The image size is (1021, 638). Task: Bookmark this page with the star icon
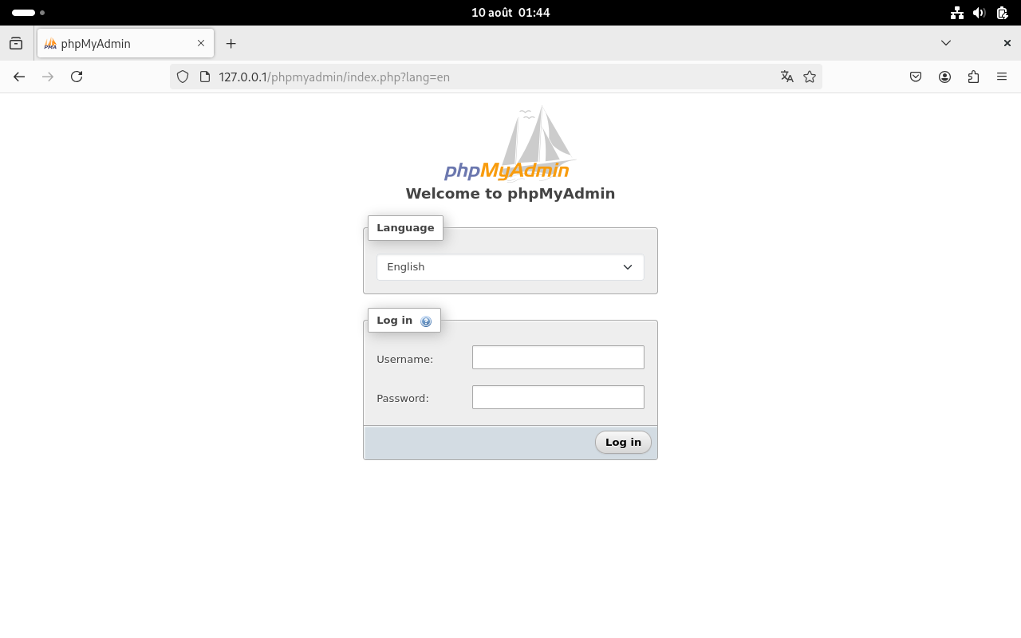pyautogui.click(x=810, y=77)
